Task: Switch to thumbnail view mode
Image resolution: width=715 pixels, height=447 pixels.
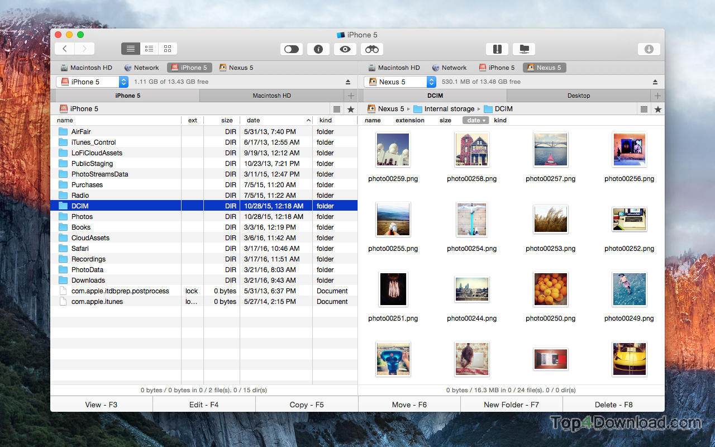Action: tap(167, 49)
